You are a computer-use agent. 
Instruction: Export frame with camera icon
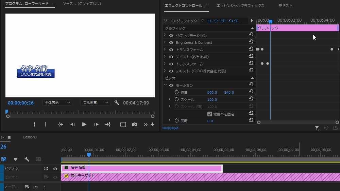[134, 125]
